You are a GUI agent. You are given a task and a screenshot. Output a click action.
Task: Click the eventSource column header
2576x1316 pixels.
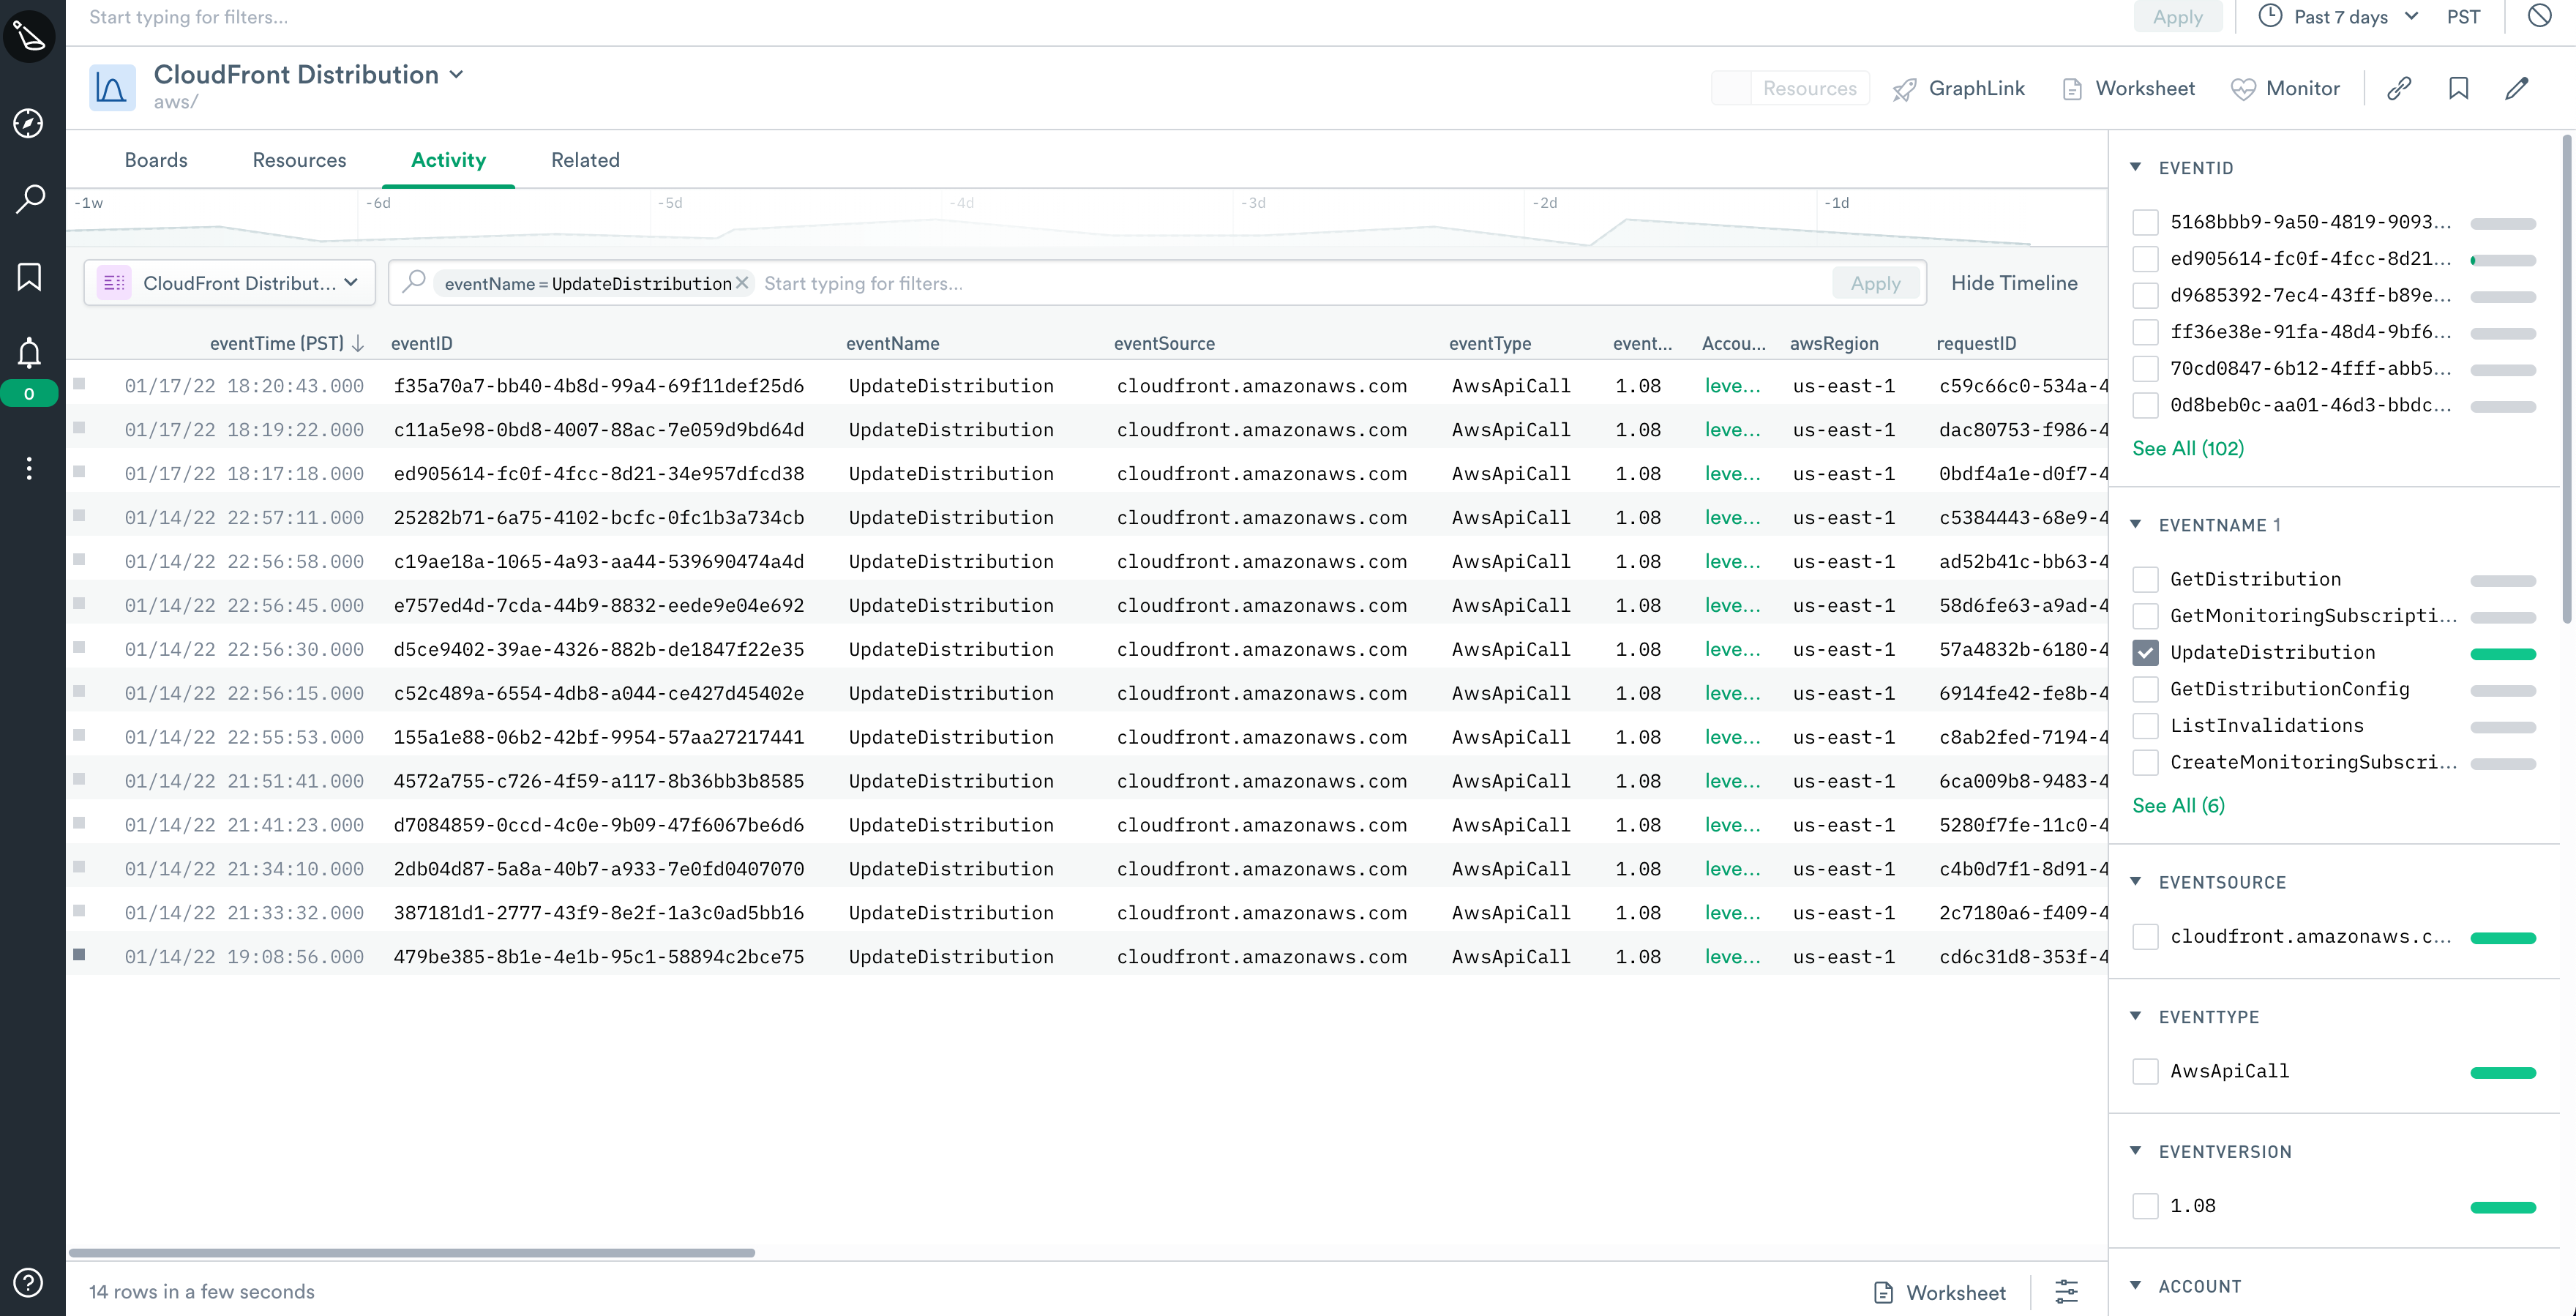[x=1164, y=343]
